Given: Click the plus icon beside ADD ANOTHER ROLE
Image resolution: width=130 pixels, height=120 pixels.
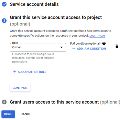Looking at the screenshot, I should [15, 72].
